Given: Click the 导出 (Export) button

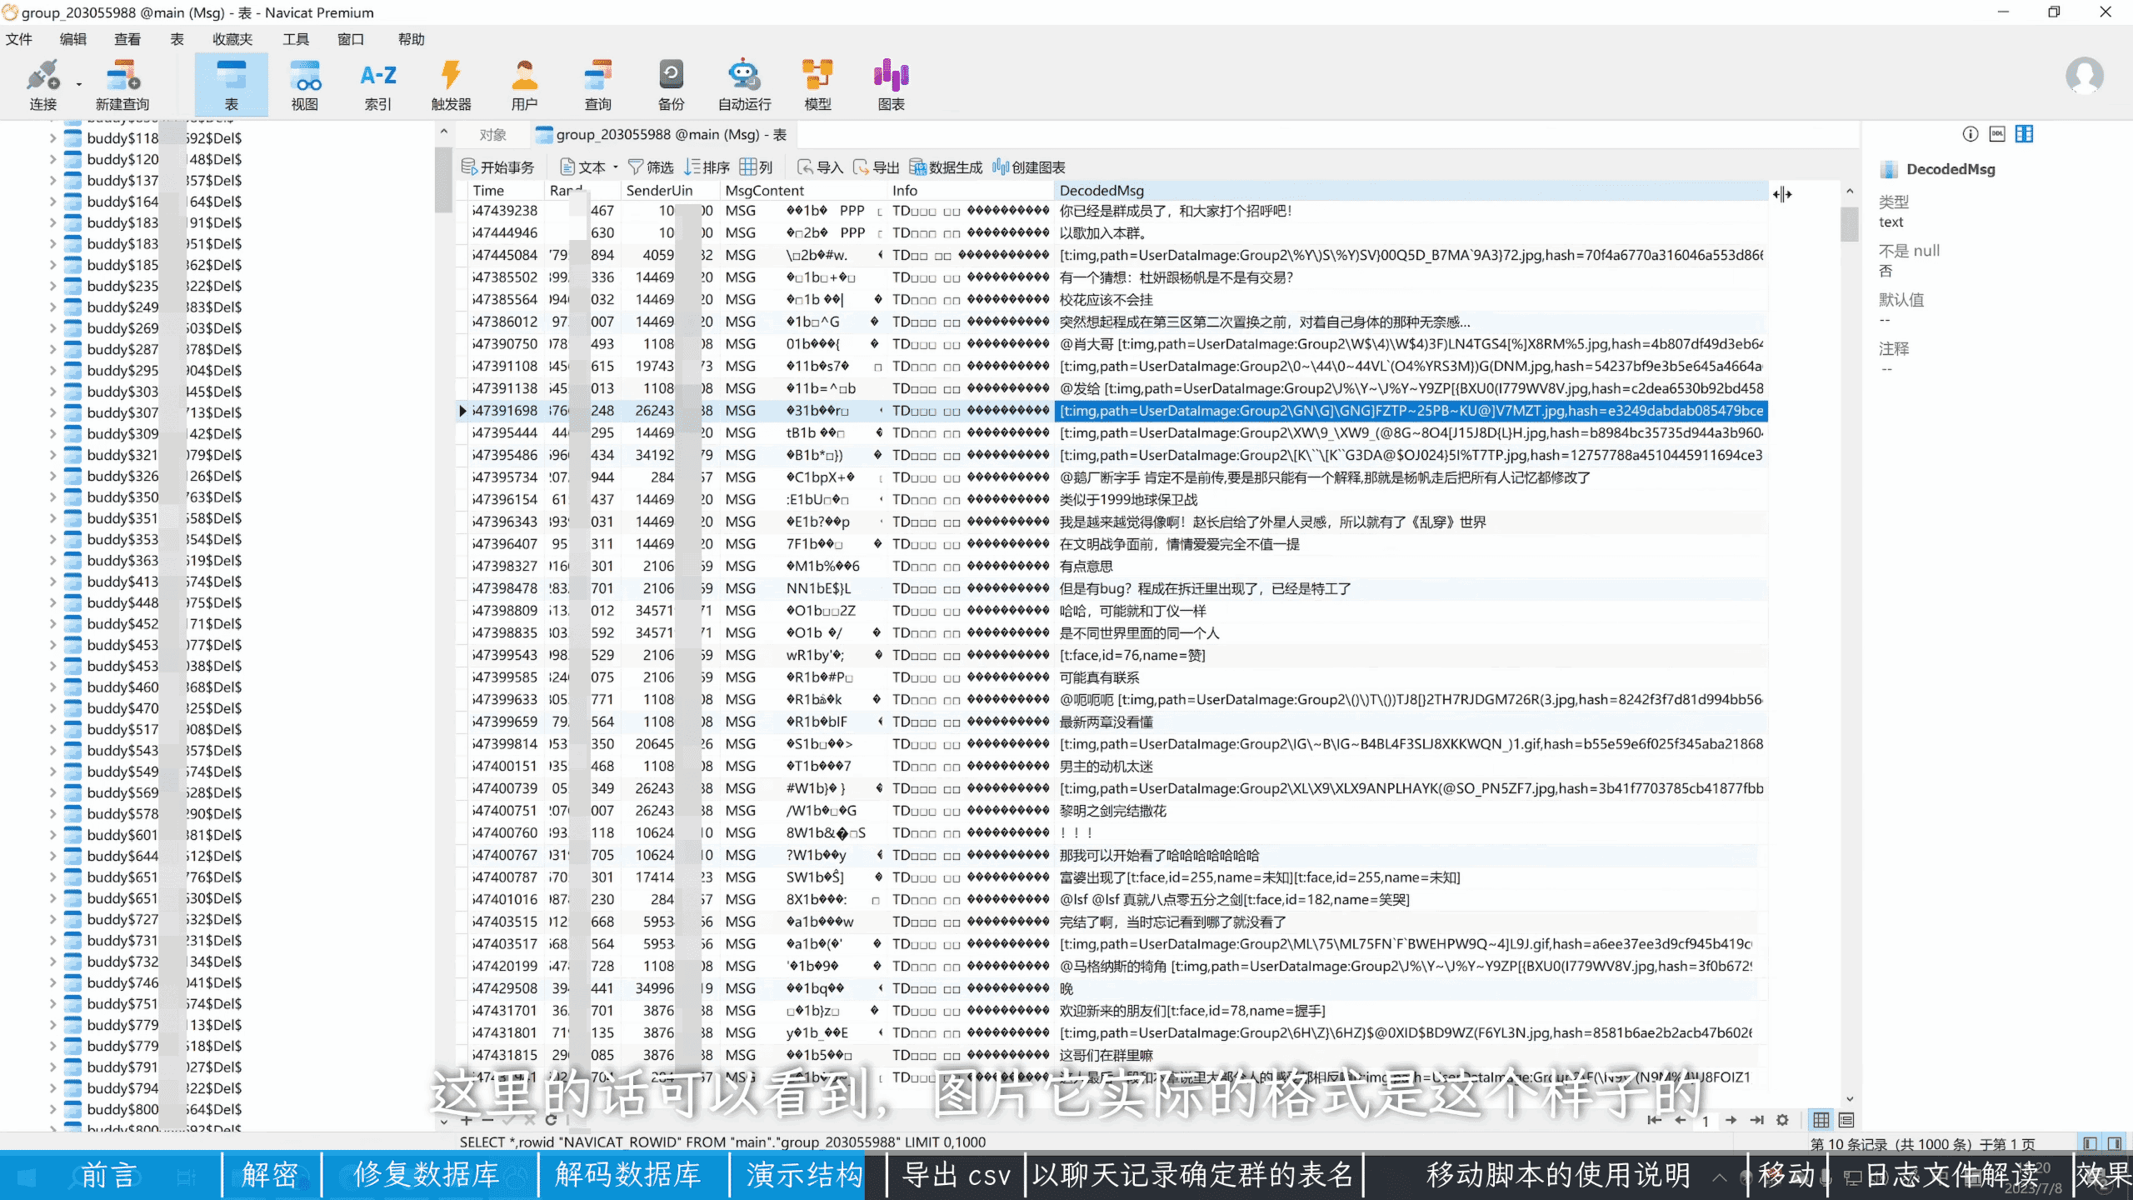Looking at the screenshot, I should pos(877,167).
